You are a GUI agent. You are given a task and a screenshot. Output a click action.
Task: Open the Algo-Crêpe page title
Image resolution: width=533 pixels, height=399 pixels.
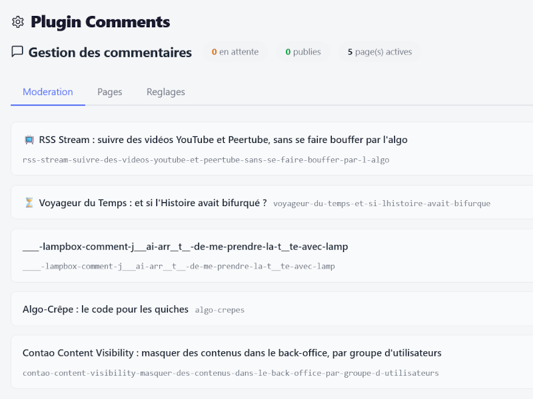coord(105,309)
